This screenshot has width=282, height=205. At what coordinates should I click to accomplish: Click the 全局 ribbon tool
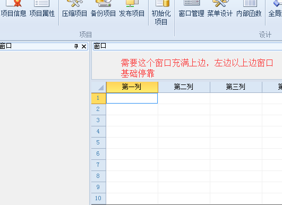click(x=275, y=9)
